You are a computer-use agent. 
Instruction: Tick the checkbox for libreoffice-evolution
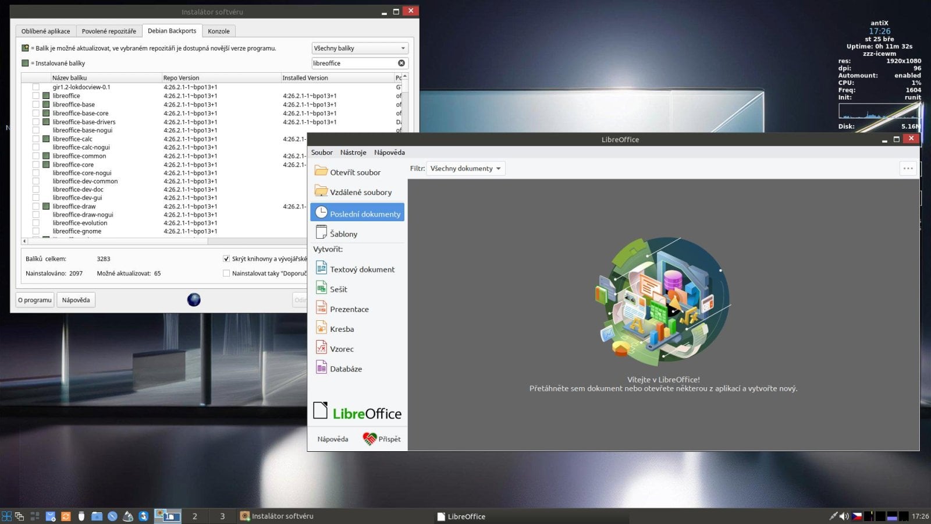point(36,223)
